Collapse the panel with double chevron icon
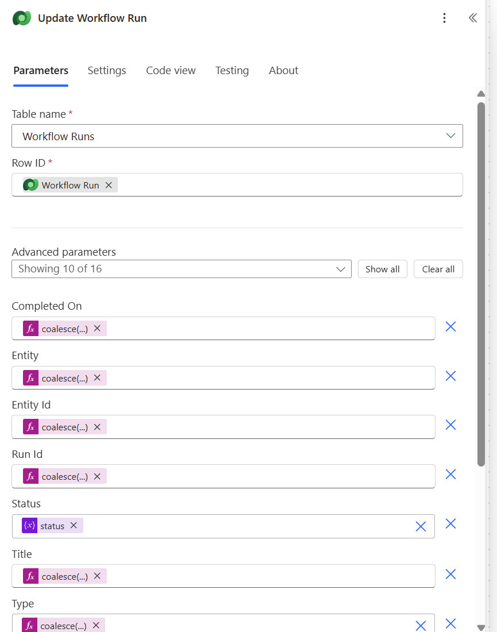The height and width of the screenshot is (632, 497). click(x=472, y=18)
